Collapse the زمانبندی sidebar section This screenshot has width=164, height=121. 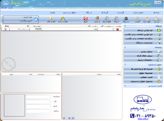click(x=125, y=47)
